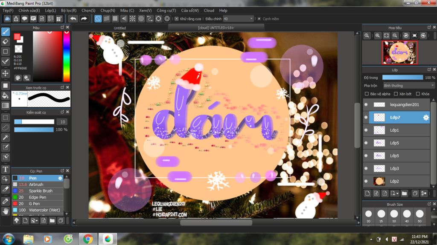Open the Lớp(L) menu
The height and width of the screenshot is (245, 437).
tap(50, 10)
